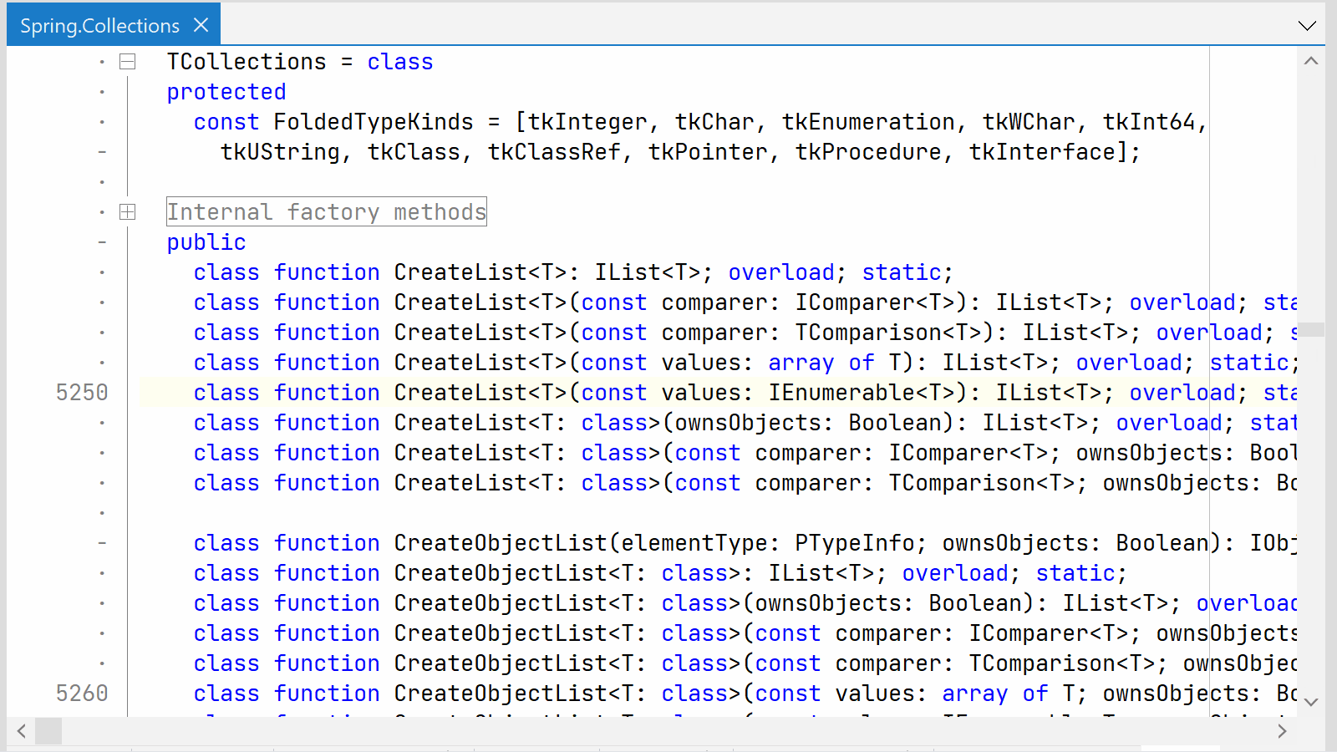The height and width of the screenshot is (752, 1337).
Task: Click 'static' in CreateObjectList<T: class>: IList<T> line
Action: (1075, 573)
